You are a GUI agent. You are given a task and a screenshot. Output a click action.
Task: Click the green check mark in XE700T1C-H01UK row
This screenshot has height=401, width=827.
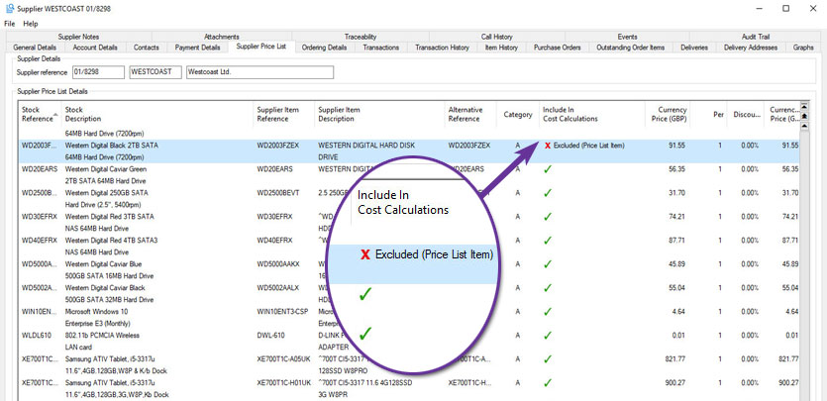pyautogui.click(x=548, y=382)
